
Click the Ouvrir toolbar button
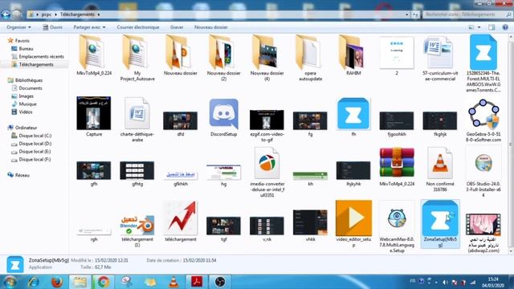(52, 27)
